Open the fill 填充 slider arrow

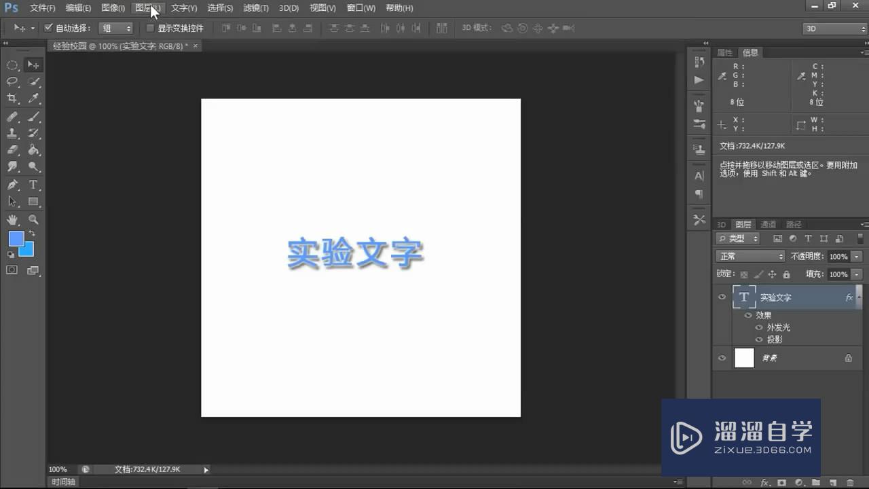[857, 274]
